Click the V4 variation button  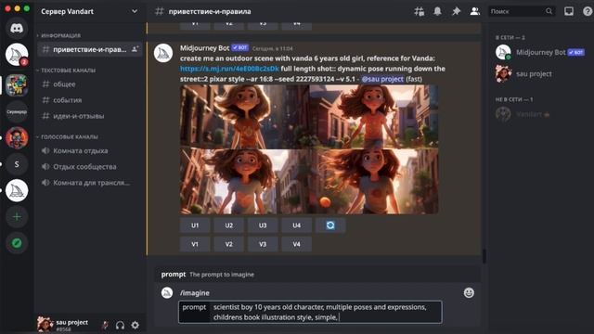pos(296,244)
